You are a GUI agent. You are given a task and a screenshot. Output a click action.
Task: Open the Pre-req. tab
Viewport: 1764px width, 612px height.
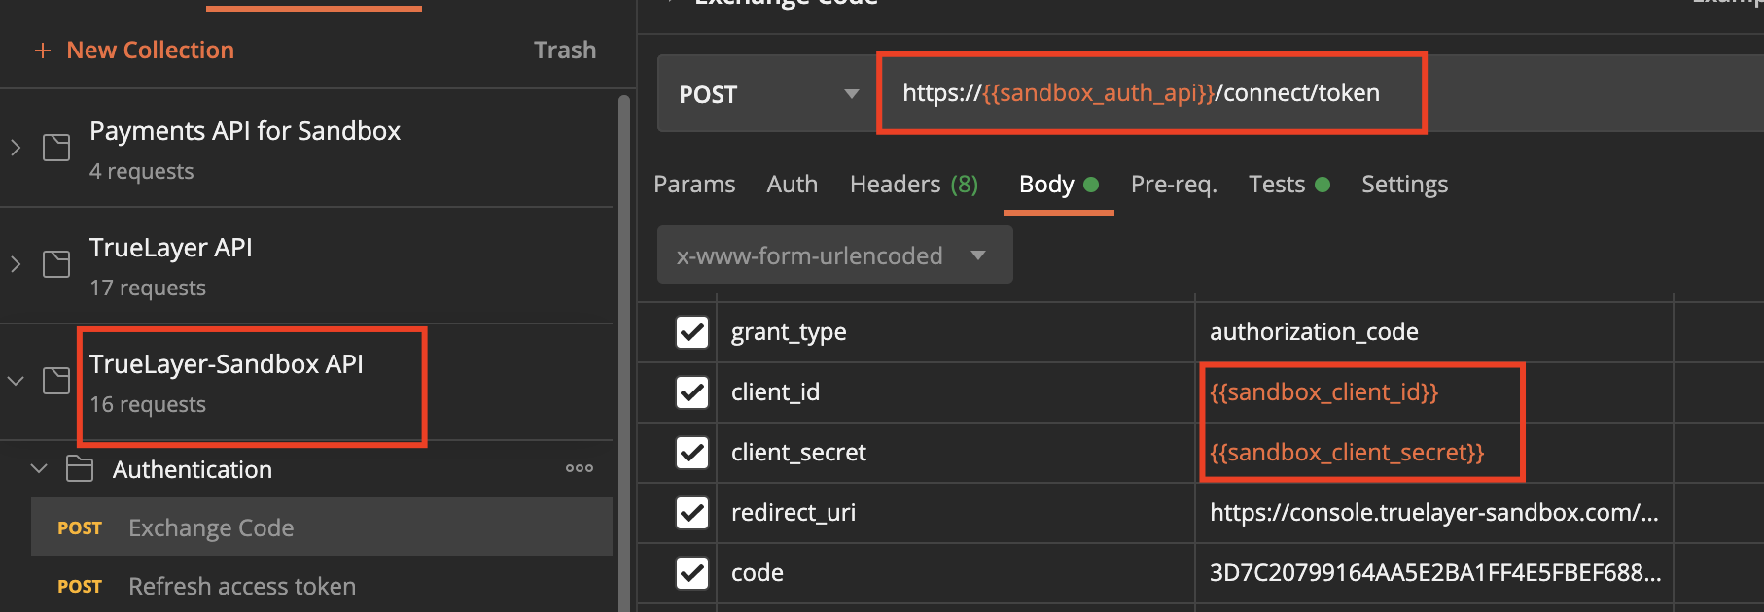(x=1174, y=185)
